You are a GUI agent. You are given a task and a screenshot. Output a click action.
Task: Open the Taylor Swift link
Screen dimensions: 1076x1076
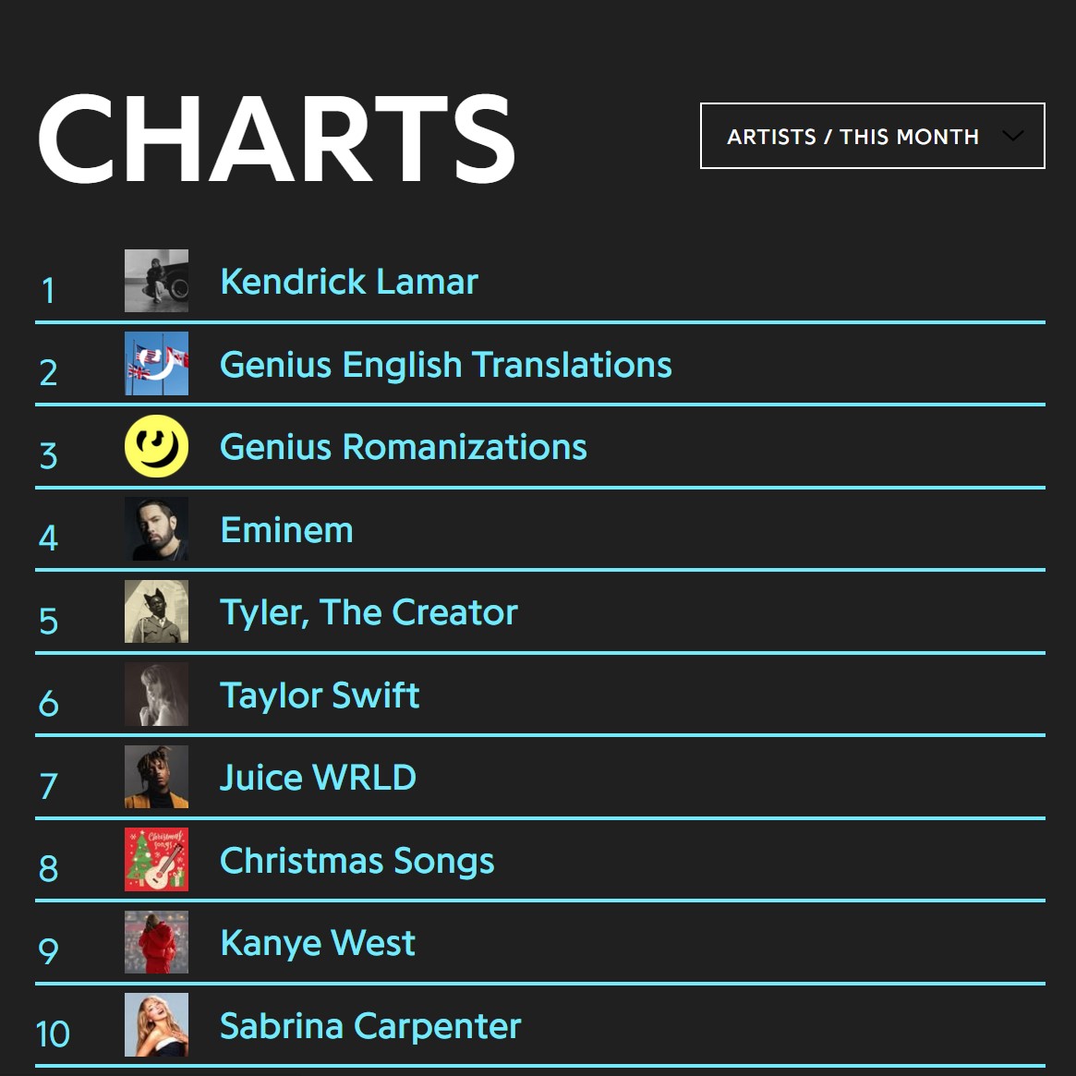point(320,695)
